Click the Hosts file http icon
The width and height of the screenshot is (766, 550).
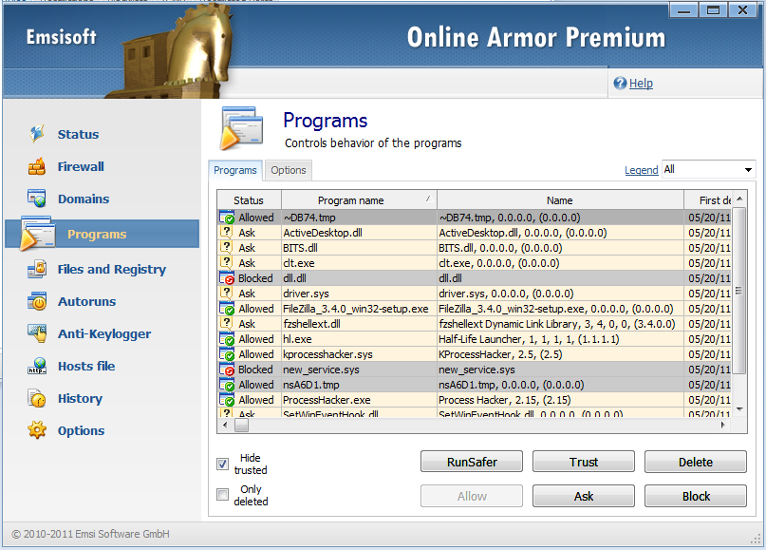pyautogui.click(x=37, y=366)
